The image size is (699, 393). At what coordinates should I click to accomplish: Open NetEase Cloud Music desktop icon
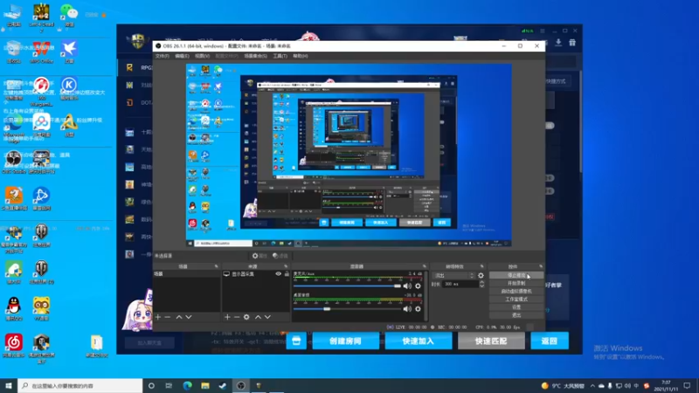coord(14,346)
